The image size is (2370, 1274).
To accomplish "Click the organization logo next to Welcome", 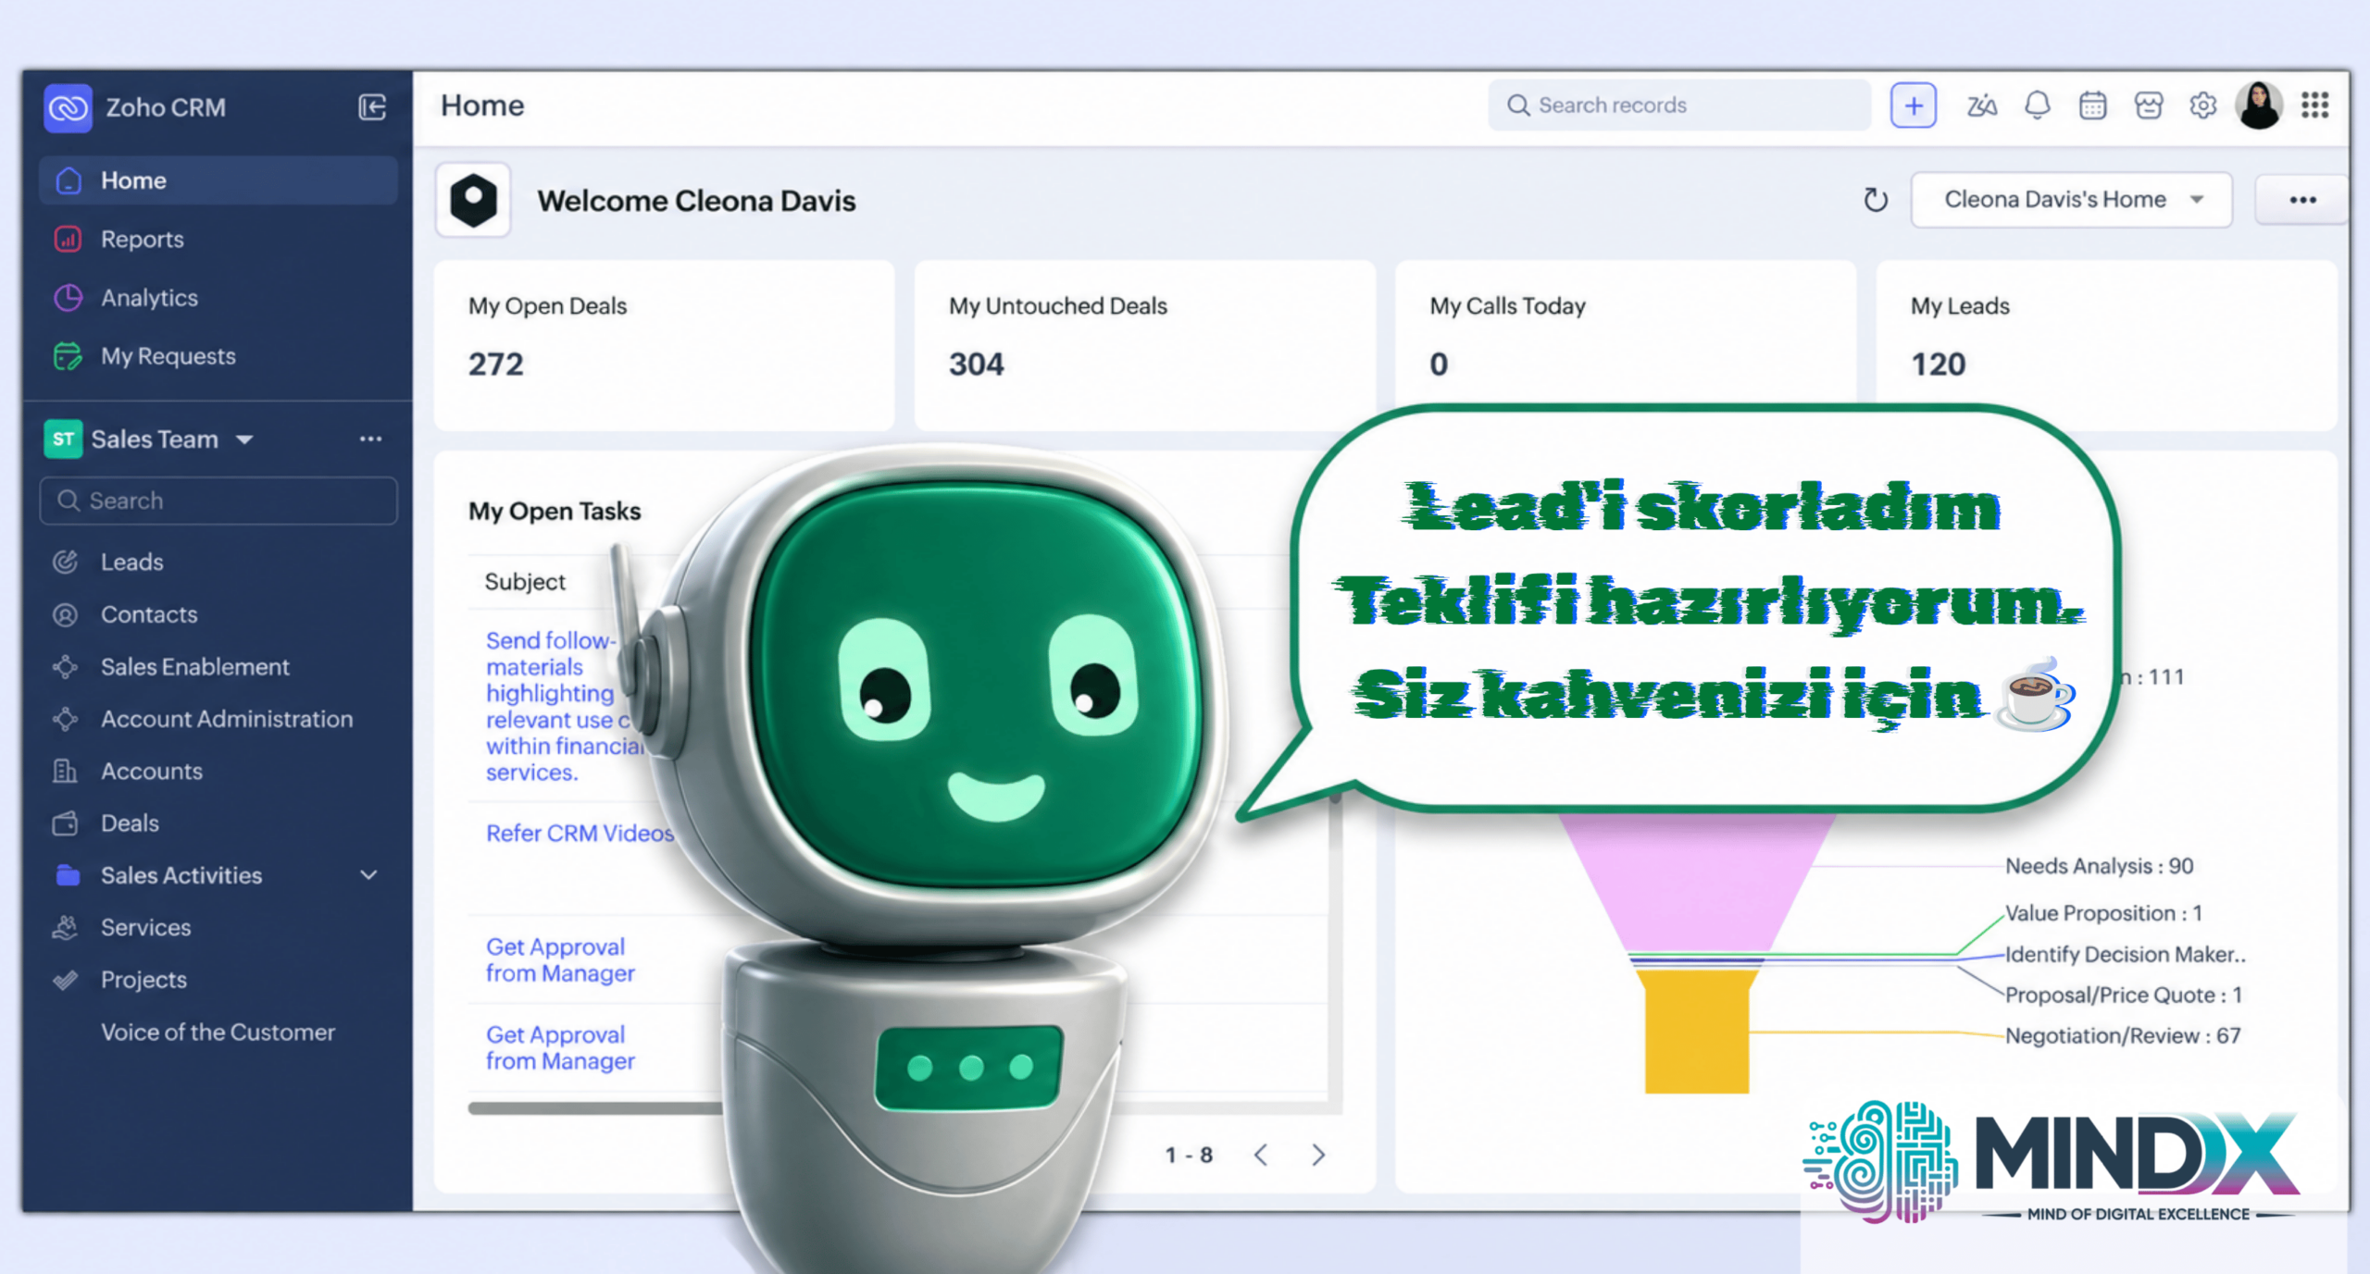I will [x=473, y=200].
